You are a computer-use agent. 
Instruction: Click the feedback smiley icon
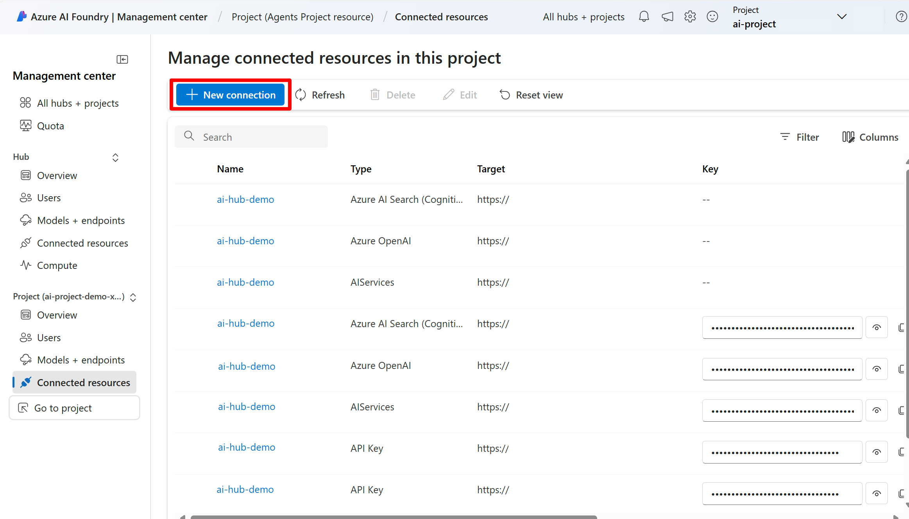712,17
